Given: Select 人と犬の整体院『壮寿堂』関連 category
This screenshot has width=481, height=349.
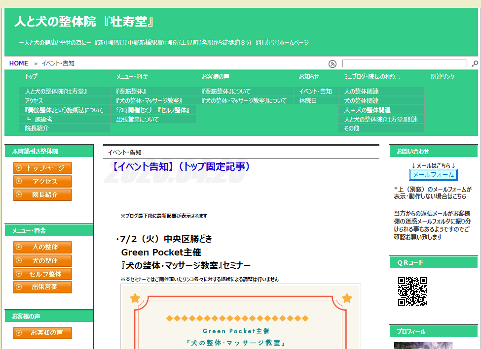Looking at the screenshot, I should (x=381, y=119).
